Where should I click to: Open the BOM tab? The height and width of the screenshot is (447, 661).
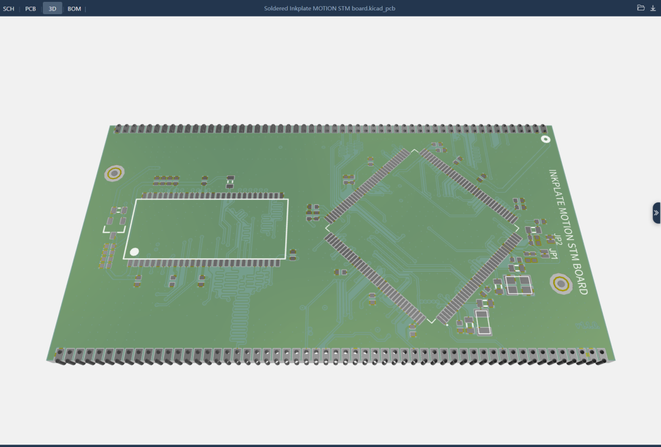click(74, 9)
